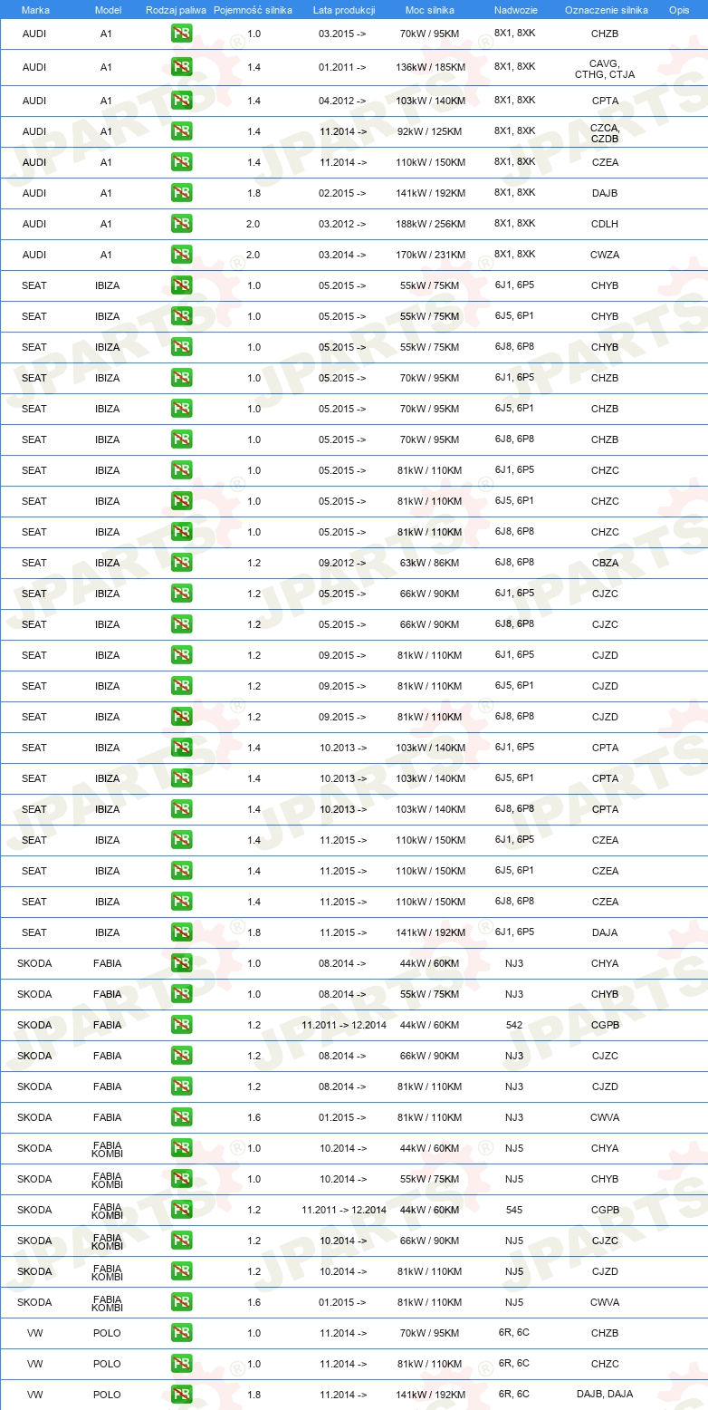Screen dimensions: 708x1410
Task: Click body code 545
Action: coord(514,1210)
